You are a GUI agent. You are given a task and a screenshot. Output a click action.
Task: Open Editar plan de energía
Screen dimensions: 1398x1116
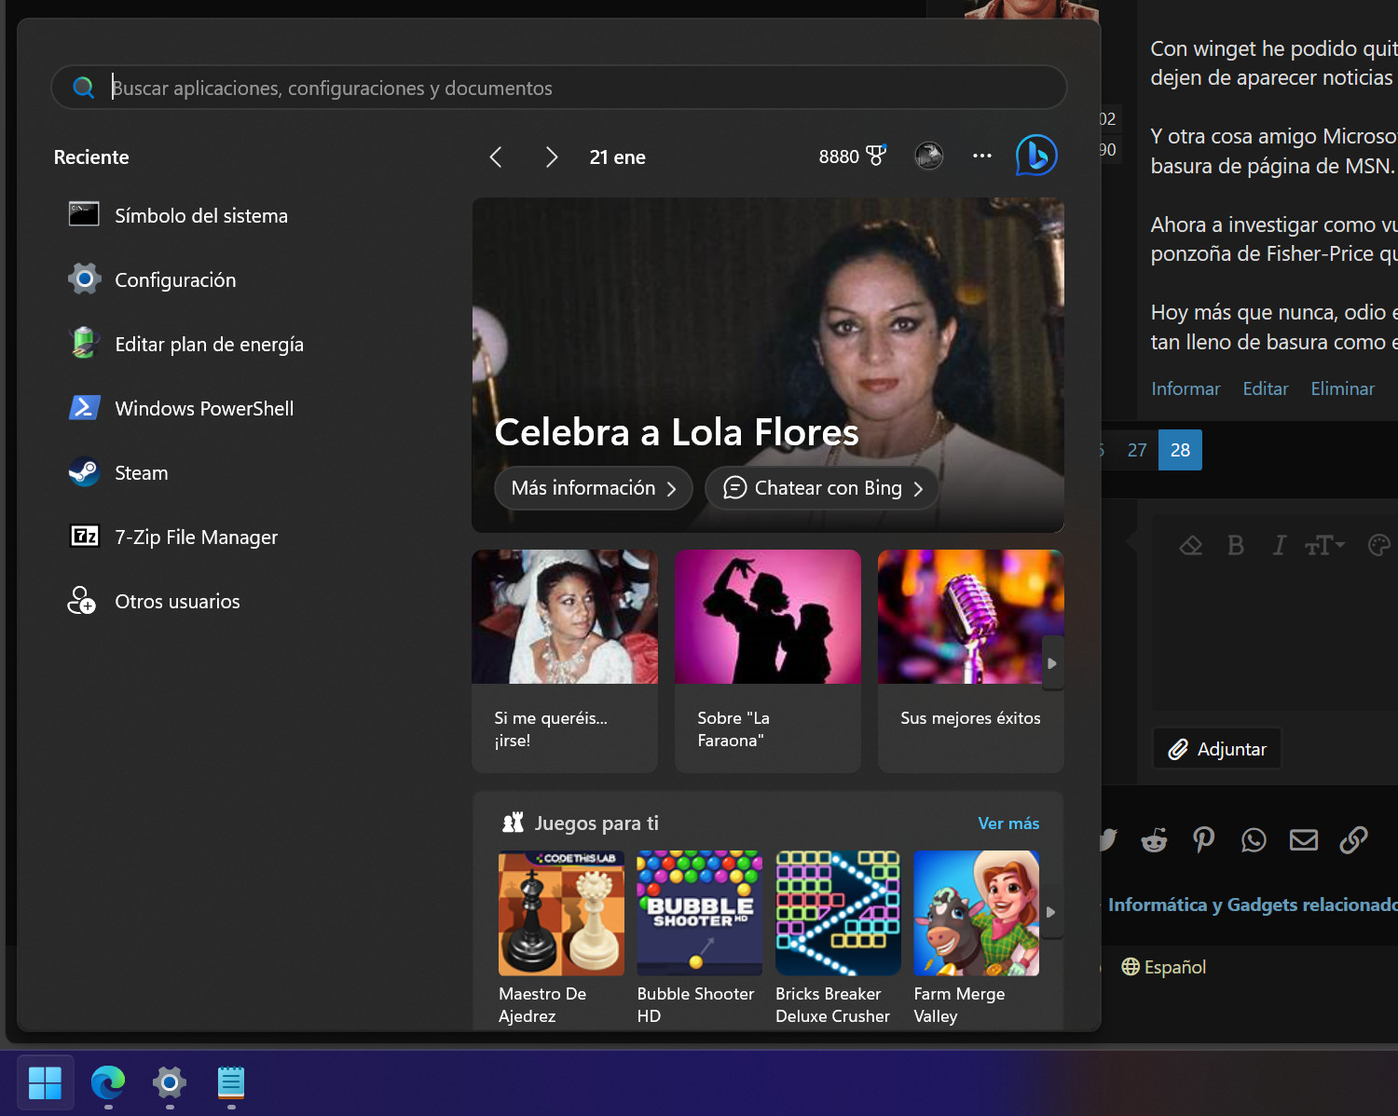[185, 344]
